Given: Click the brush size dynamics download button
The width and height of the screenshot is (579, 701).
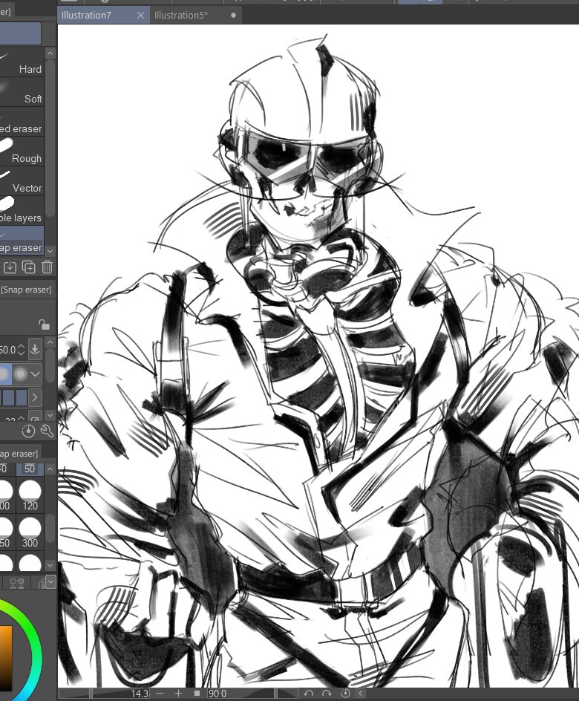Looking at the screenshot, I should [35, 349].
